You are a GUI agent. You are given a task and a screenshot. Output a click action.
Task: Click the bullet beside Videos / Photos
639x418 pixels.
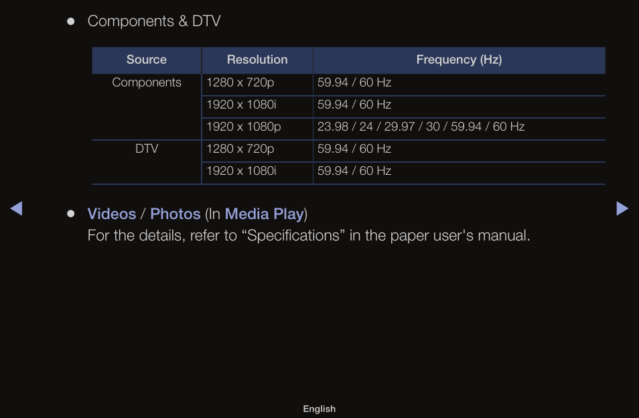[x=71, y=214]
